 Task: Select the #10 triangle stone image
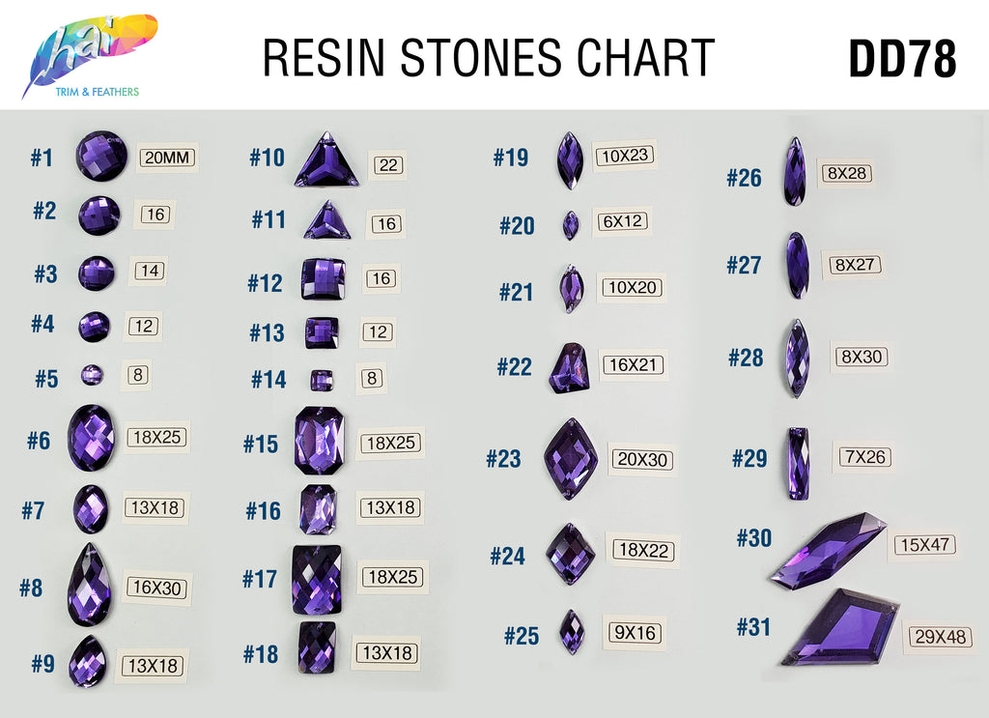(x=326, y=159)
